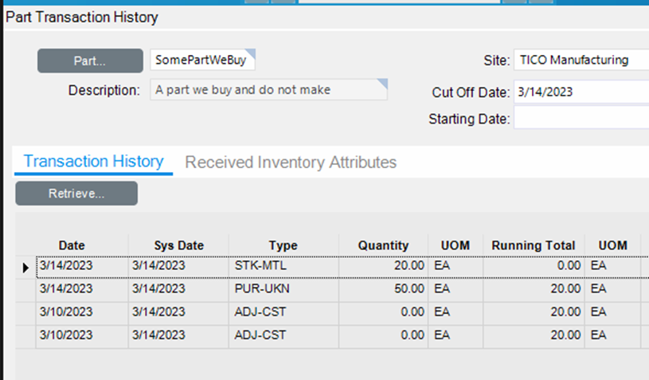The height and width of the screenshot is (380, 649).
Task: Click the Quantity column header
Action: click(383, 245)
